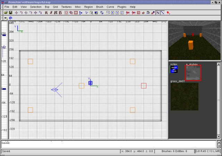Screen dimensions: 222x156
Task: Click the Y-axis rotate icon
Action: [31, 13]
